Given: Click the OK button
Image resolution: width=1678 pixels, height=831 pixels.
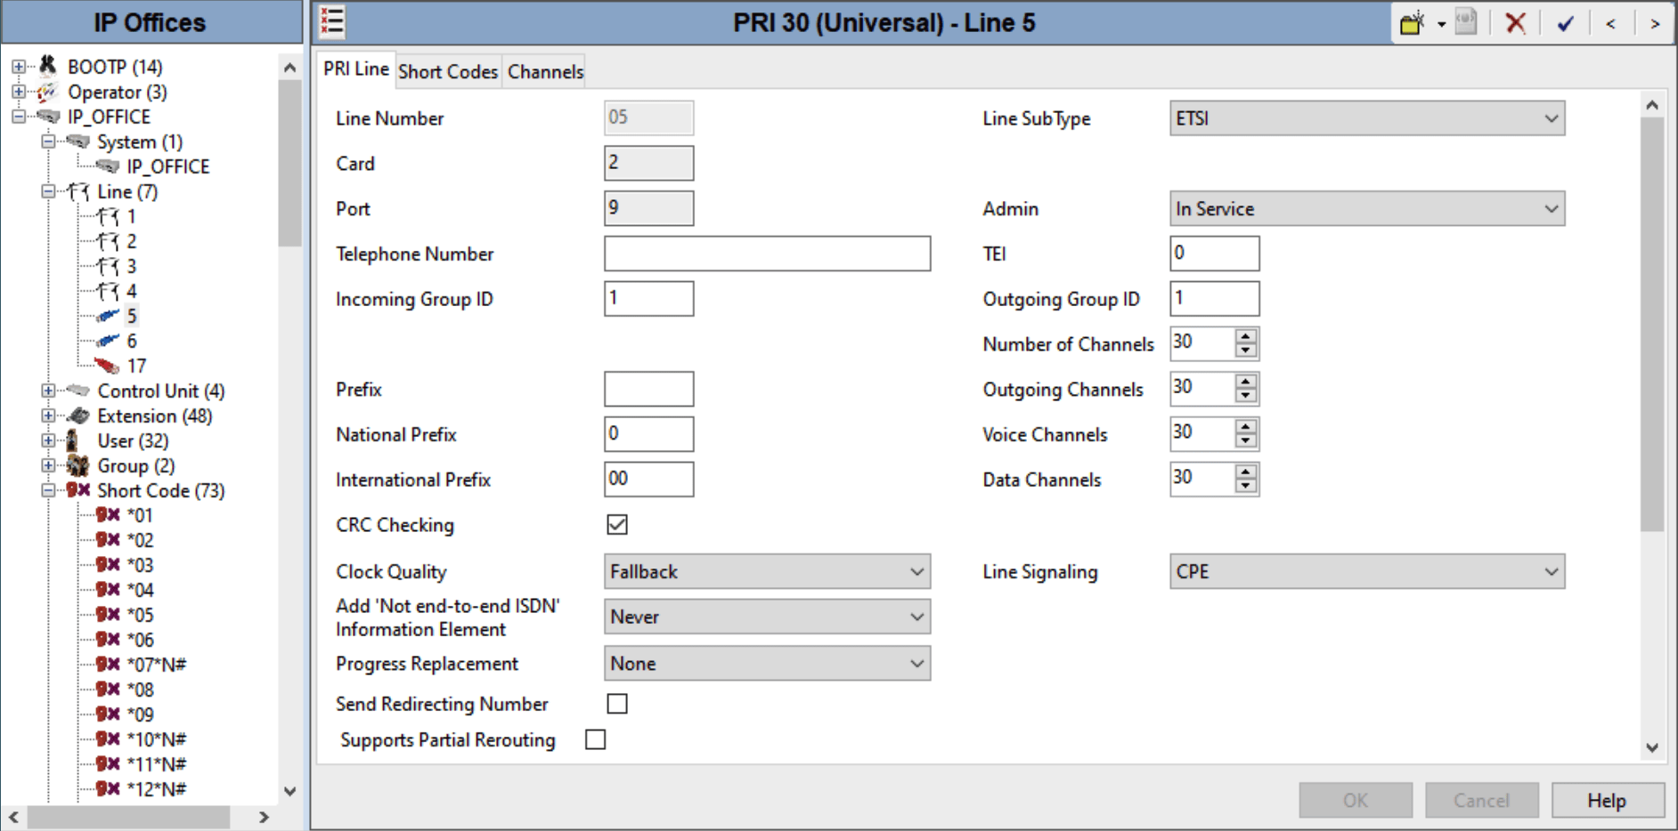Looking at the screenshot, I should (x=1356, y=800).
